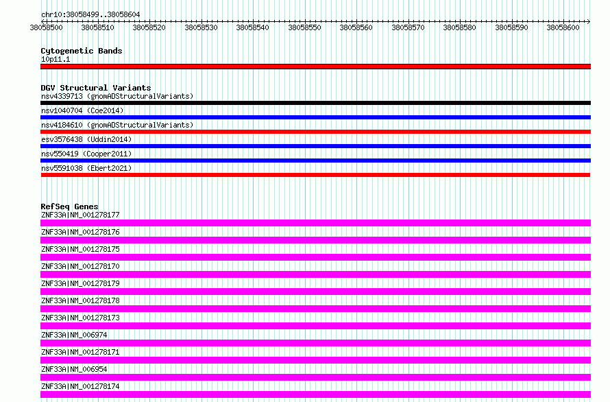Open transcript label ZNF33A|NM_001278174
Image resolution: width=610 pixels, height=402 pixels.
[x=80, y=386]
